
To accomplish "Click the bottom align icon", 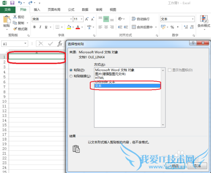I will [112, 19].
